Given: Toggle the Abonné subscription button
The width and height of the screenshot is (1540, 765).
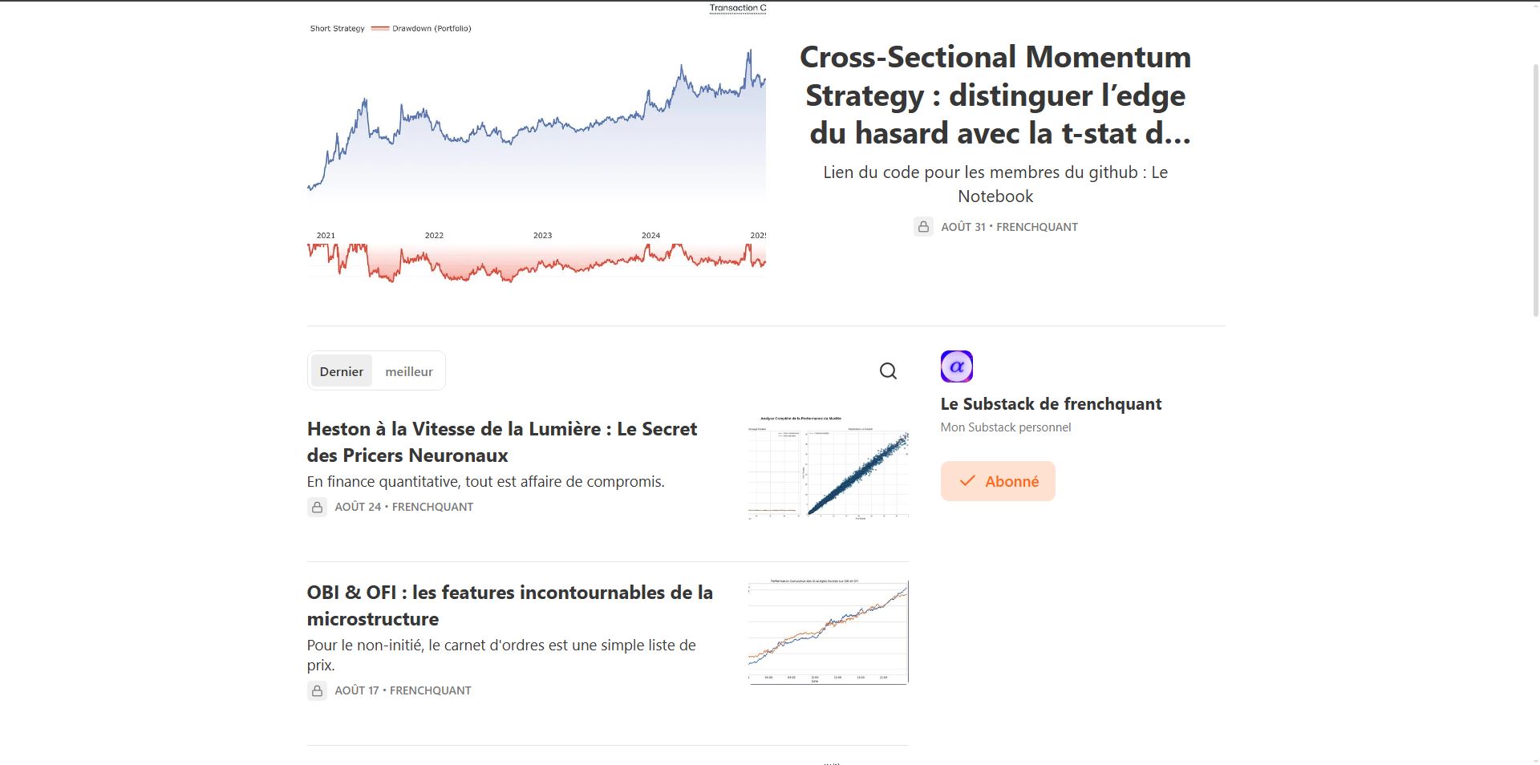Looking at the screenshot, I should [x=997, y=481].
